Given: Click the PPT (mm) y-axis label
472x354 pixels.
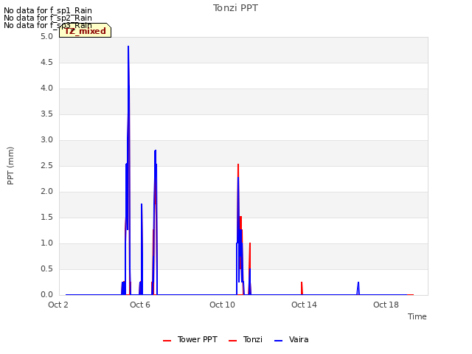Looking at the screenshot, I should pyautogui.click(x=10, y=166).
